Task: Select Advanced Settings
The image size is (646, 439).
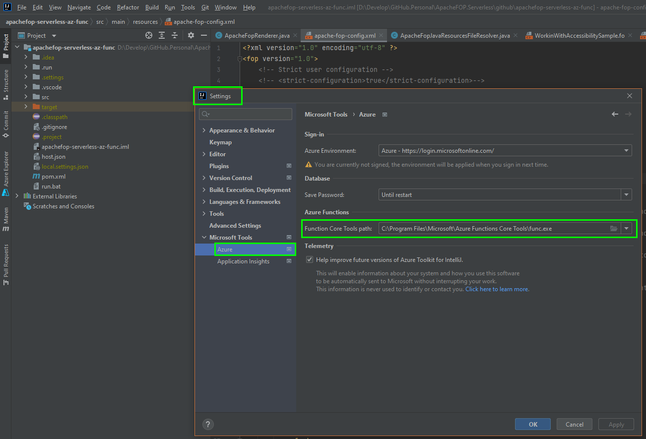Action: (x=235, y=226)
